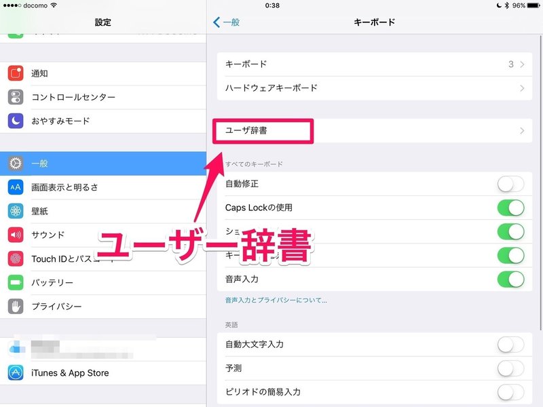Tap the Touch ID fingerprint icon
This screenshot has width=543, height=407.
pos(16,259)
